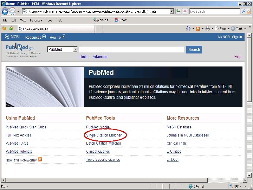The height and width of the screenshot is (190, 253).
Task: Open a new blank tab
Action: tap(99, 29)
